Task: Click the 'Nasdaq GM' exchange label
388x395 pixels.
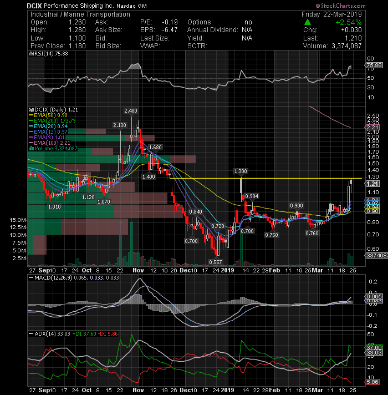Action: pos(131,6)
